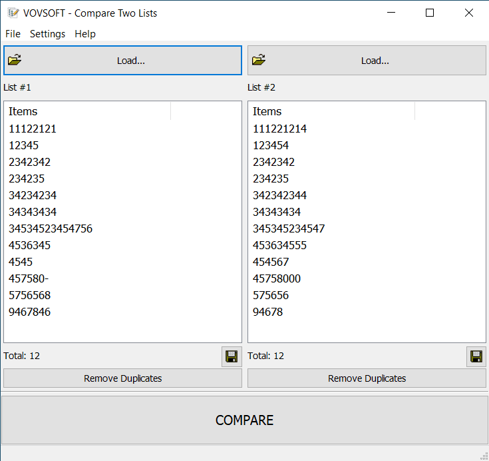489x461 pixels.
Task: Remove Duplicates from List #2
Action: coord(367,378)
